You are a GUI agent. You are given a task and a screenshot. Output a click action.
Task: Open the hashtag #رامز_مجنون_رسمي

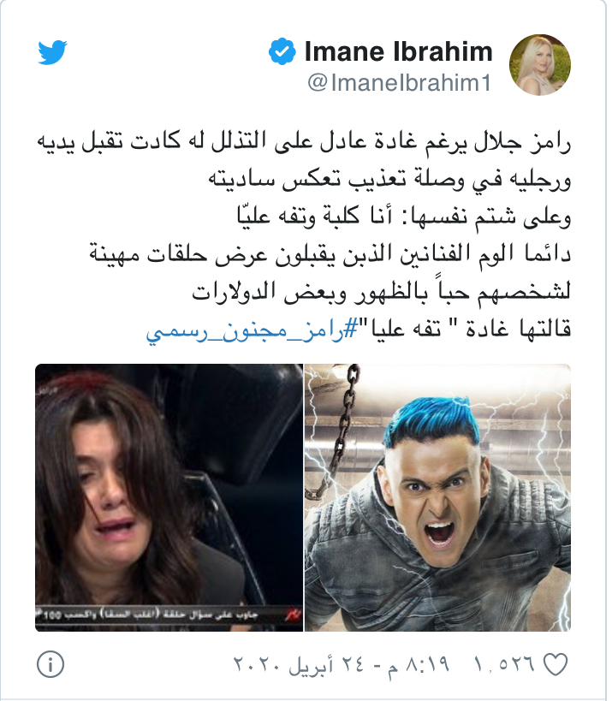[246, 330]
